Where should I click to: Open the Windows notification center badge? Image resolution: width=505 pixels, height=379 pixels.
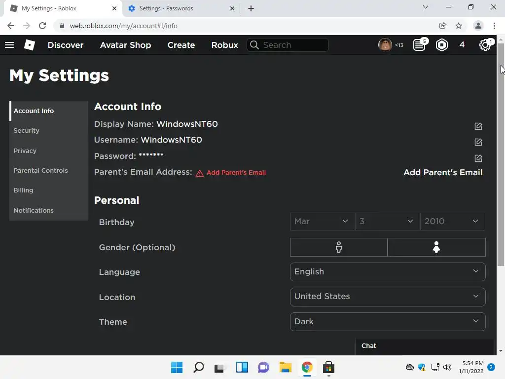(491, 367)
